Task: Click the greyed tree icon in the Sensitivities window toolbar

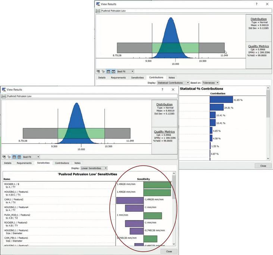Action: pyautogui.click(x=9, y=157)
